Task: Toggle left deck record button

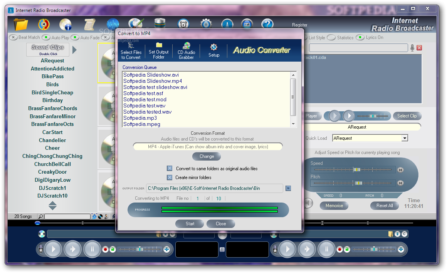Action: pyautogui.click(x=106, y=250)
